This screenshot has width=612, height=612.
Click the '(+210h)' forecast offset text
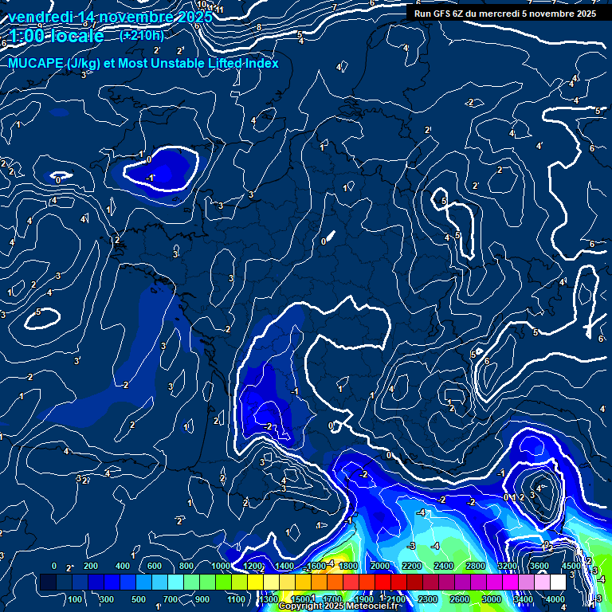coord(142,36)
